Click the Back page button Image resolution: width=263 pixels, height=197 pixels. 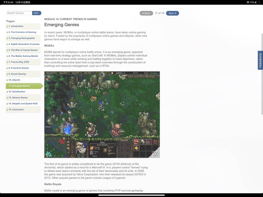click(x=146, y=13)
